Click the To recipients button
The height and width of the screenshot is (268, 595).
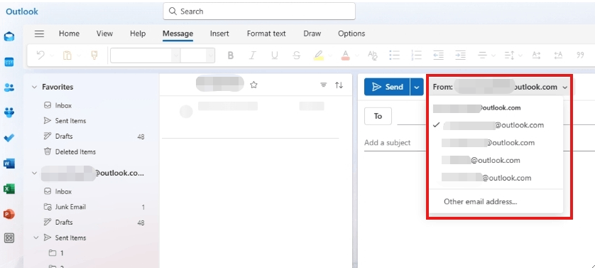coord(378,116)
